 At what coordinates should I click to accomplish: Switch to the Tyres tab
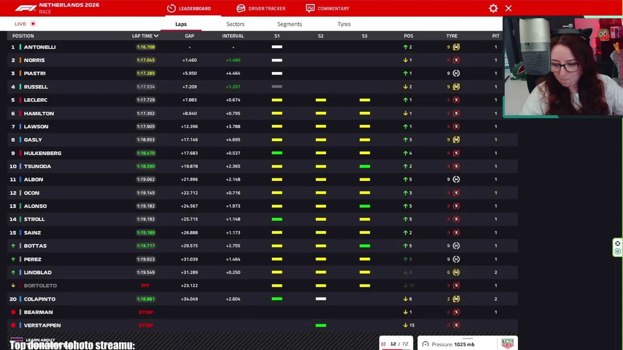coord(344,24)
